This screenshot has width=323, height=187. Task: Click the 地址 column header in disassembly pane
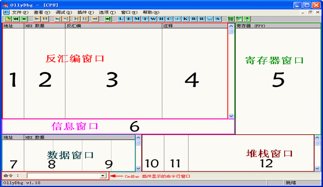point(13,26)
